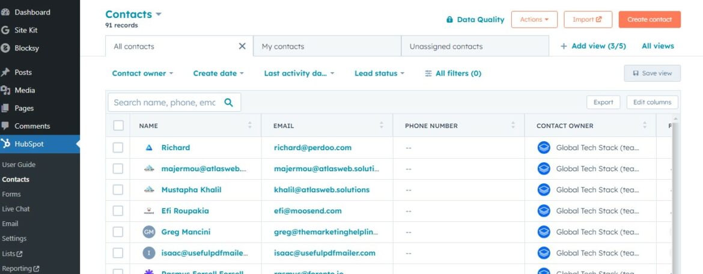Open the All filters (0) panel

[453, 73]
